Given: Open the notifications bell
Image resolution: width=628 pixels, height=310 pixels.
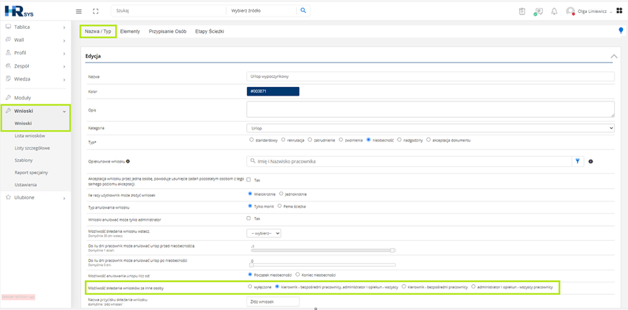Looking at the screenshot, I should (x=555, y=12).
